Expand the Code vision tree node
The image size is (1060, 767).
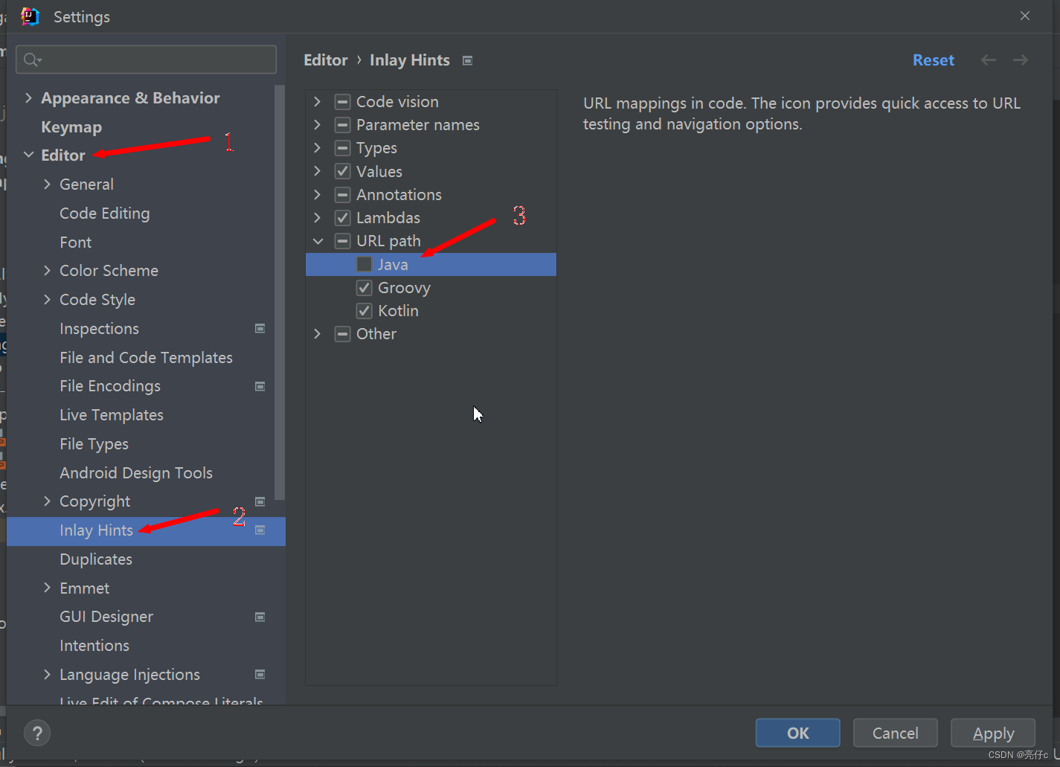318,101
